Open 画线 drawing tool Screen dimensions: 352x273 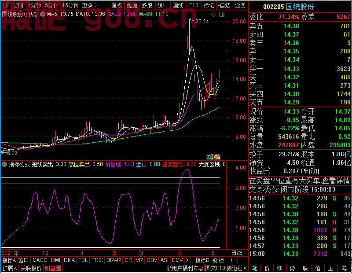click(178, 5)
